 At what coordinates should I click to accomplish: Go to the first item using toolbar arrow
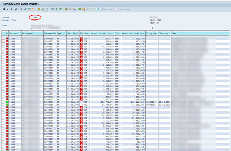4,9
